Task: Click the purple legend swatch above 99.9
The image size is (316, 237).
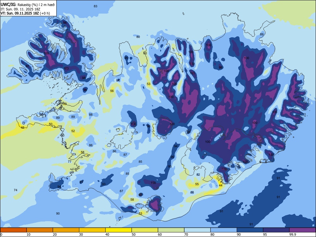Action: pos(302,230)
